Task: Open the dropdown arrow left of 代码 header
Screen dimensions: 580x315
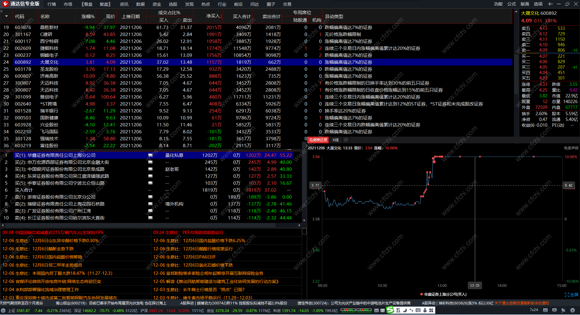Action: [x=6, y=16]
